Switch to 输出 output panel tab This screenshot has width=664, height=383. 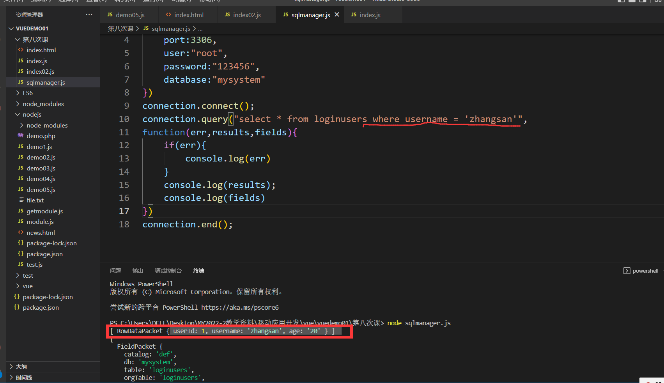click(x=138, y=271)
